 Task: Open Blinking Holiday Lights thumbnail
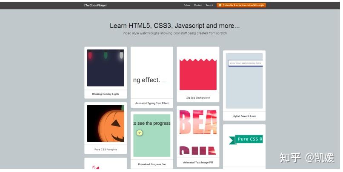coord(106,68)
